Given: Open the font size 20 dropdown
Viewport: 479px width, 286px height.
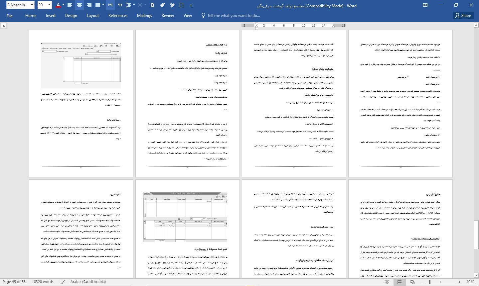Looking at the screenshot, I should pyautogui.click(x=49, y=5).
